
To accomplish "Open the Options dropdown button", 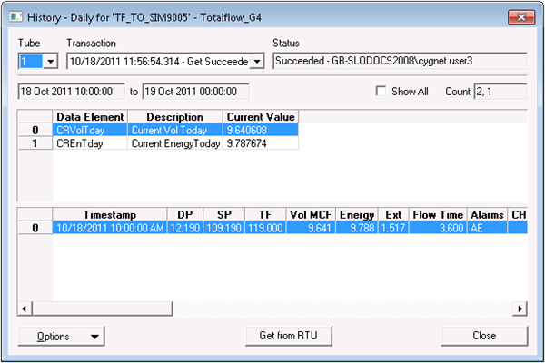I will [61, 337].
